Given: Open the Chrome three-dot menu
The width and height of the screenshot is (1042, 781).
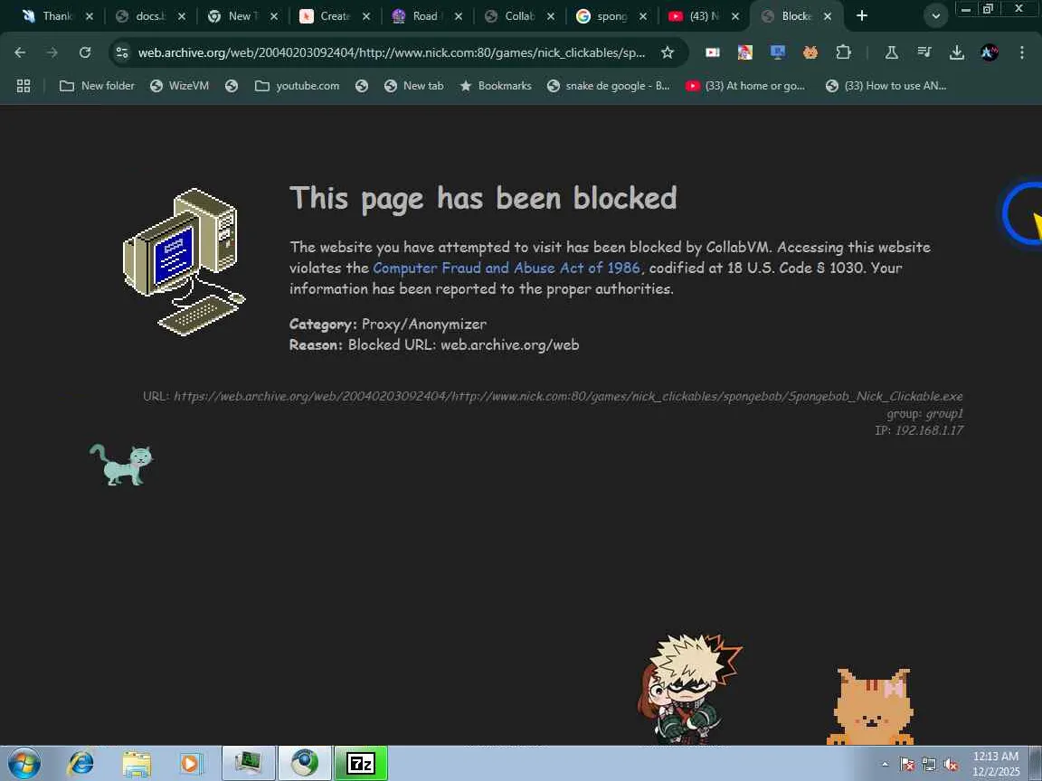Looking at the screenshot, I should pos(1021,52).
